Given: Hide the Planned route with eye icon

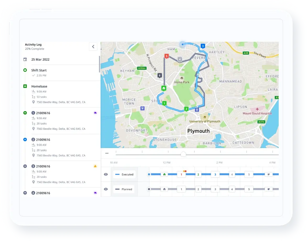Looking at the screenshot, I should 106,189.
